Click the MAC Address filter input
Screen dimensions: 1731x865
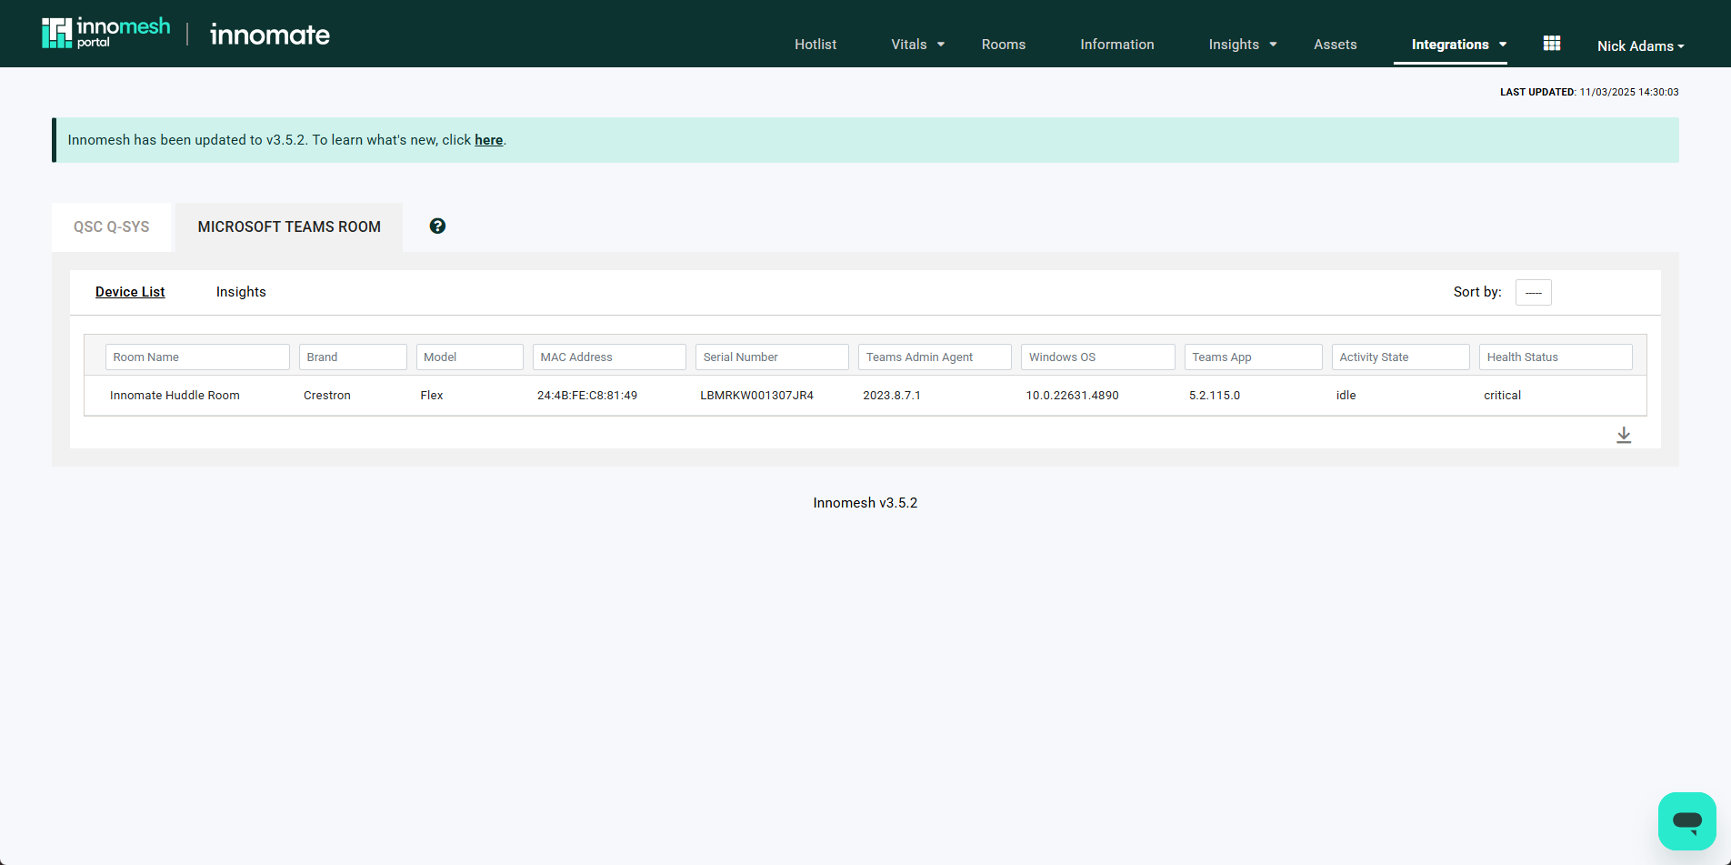[x=609, y=357]
